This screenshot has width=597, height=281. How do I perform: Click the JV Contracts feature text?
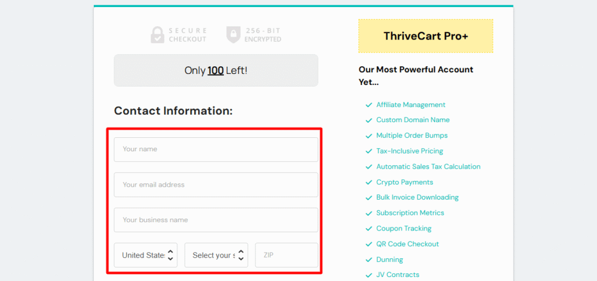pyautogui.click(x=398, y=275)
